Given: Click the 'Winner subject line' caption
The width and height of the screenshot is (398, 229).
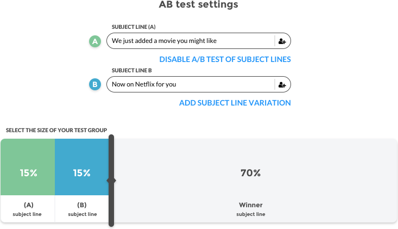Looking at the screenshot, I should click(x=250, y=209).
